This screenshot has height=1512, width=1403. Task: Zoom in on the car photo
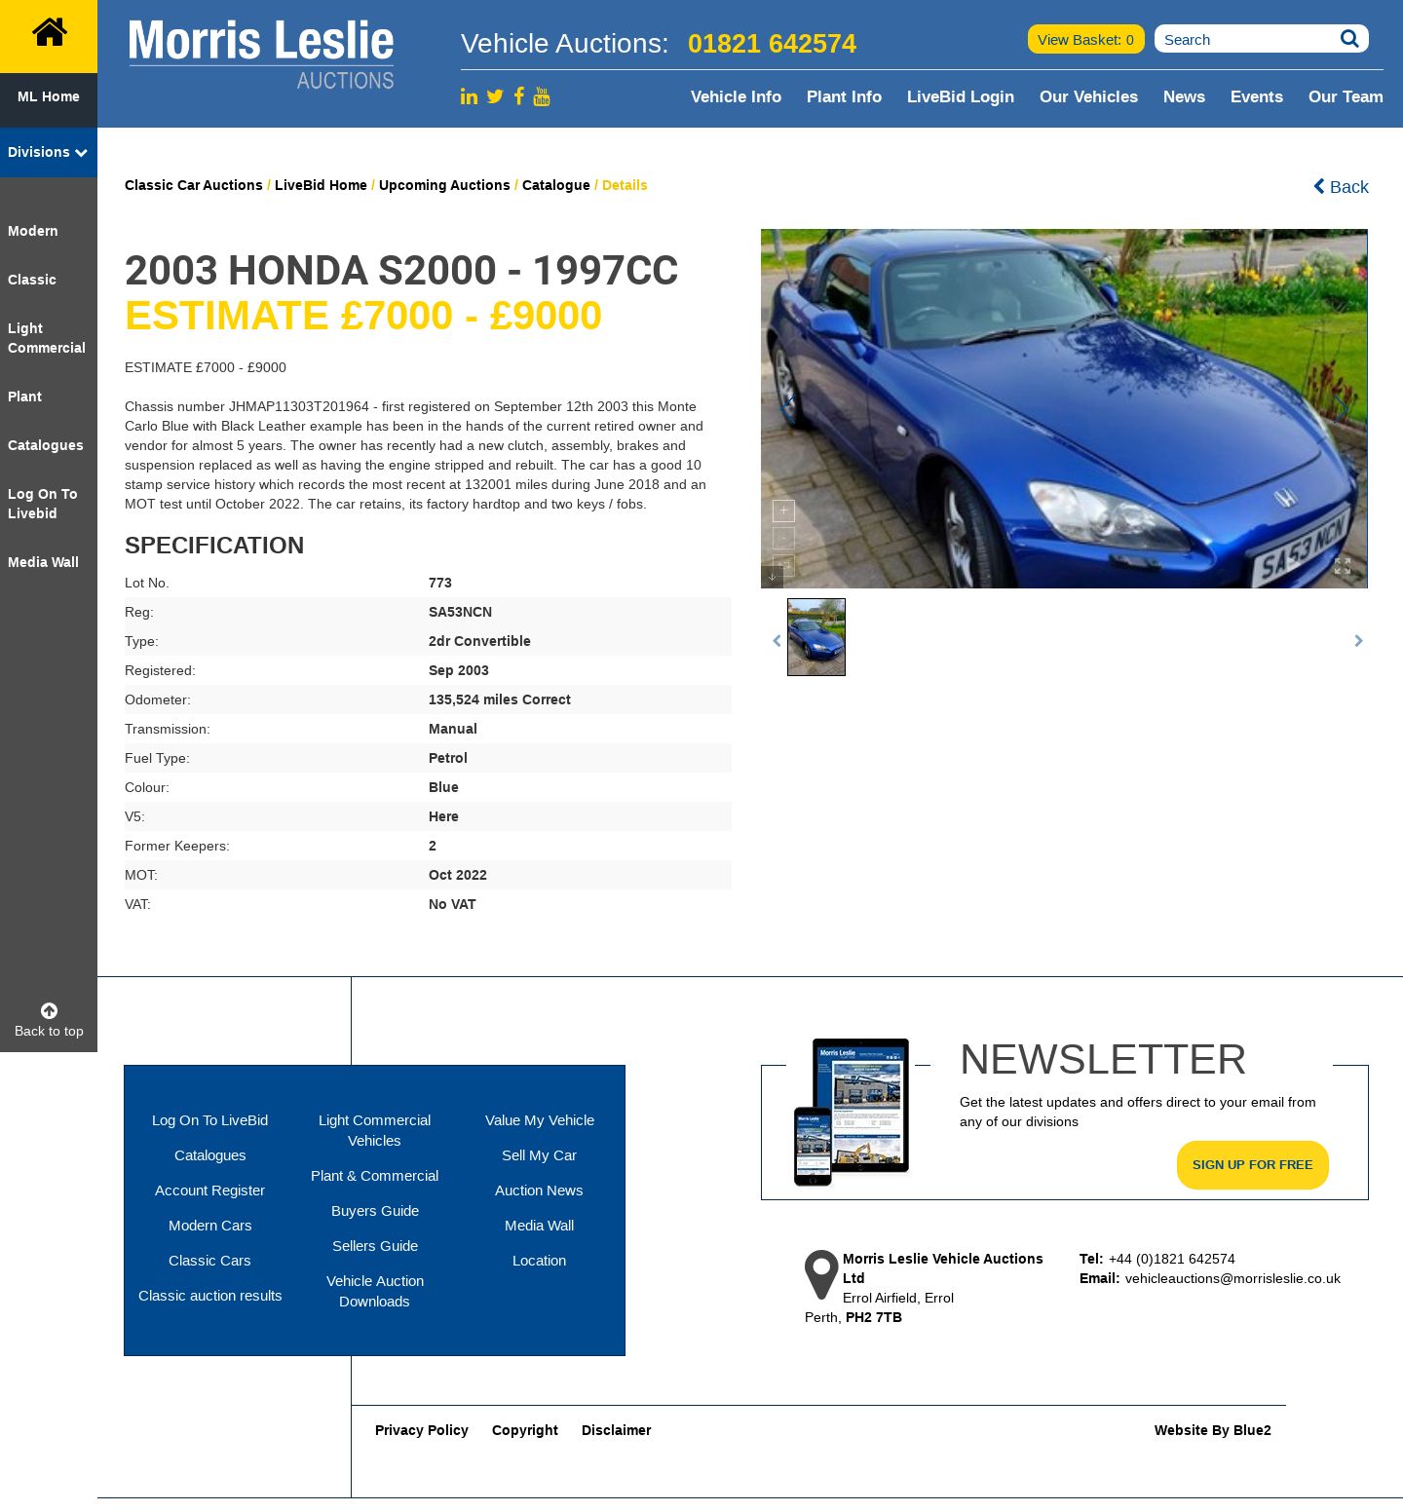pos(783,510)
